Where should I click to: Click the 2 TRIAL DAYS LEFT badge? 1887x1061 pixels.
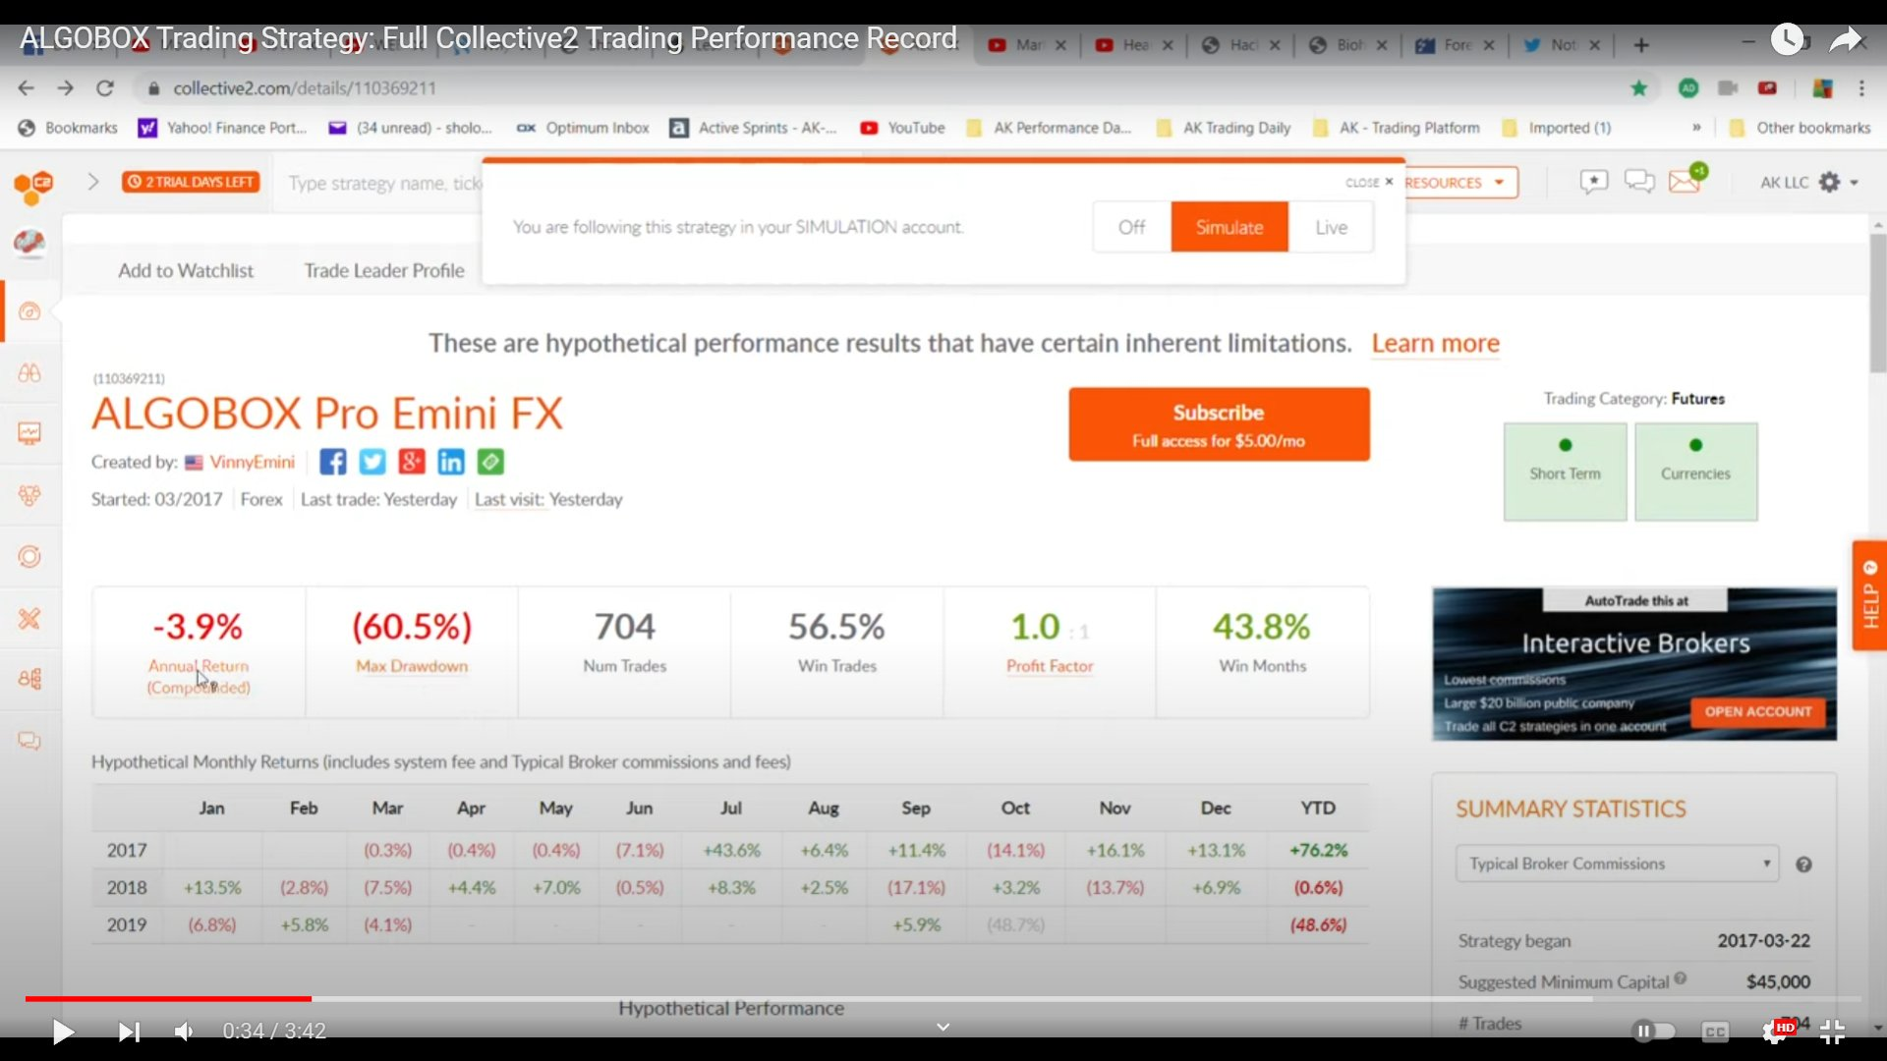tap(192, 182)
